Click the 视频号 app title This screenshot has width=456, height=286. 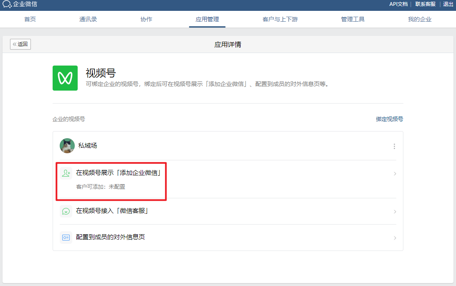click(x=101, y=73)
